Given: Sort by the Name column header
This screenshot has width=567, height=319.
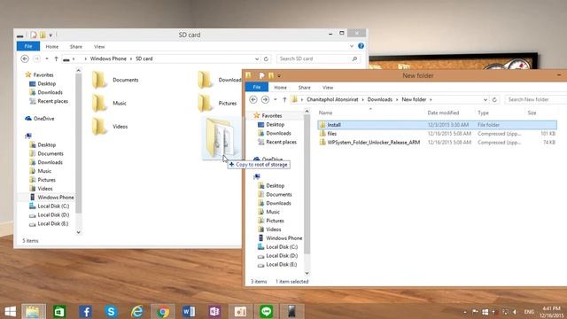Looking at the screenshot, I should point(325,113).
